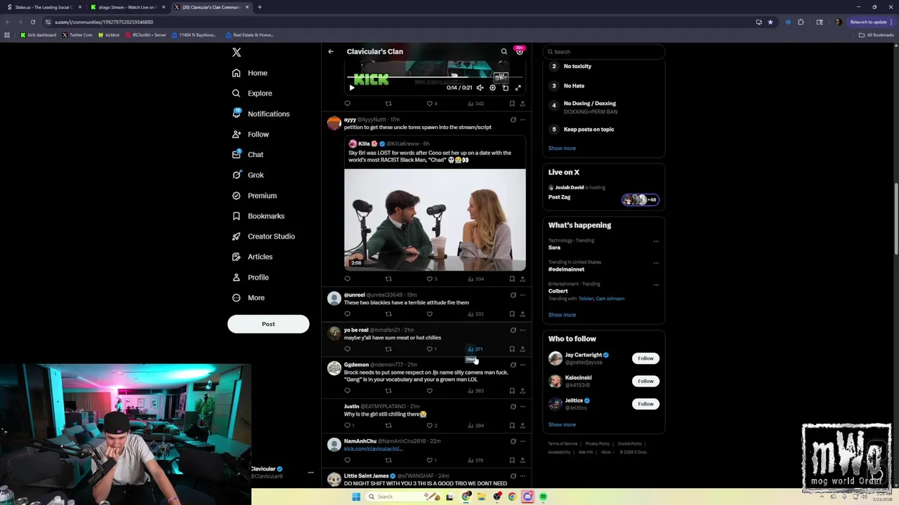
Task: Open Chat in sidebar
Action: pyautogui.click(x=247, y=154)
